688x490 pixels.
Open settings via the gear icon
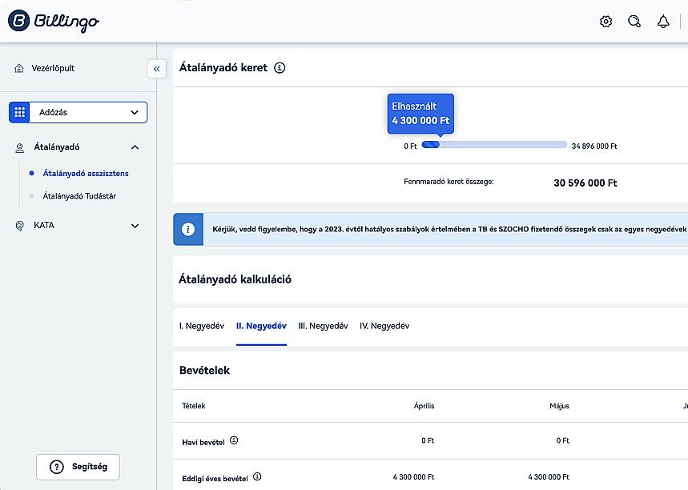click(606, 22)
